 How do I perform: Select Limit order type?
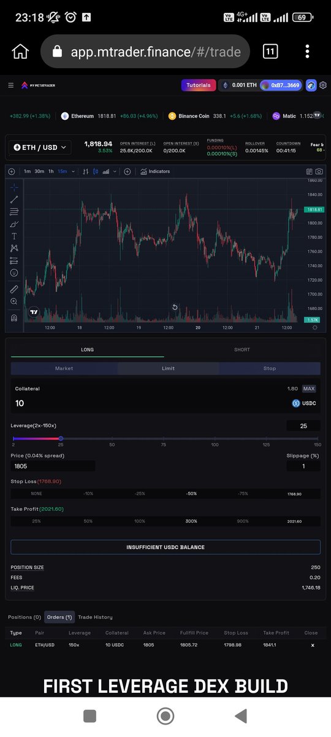pyautogui.click(x=168, y=368)
